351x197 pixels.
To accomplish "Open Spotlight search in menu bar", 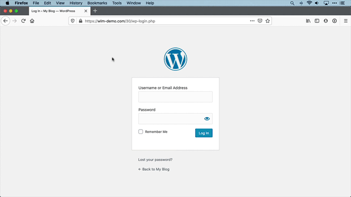I will click(x=292, y=3).
